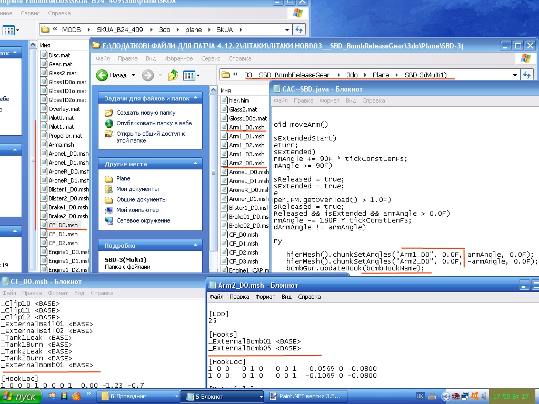This screenshot has width=539, height=404.
Task: Open the Избранное menu in the SBD-3 Explorer window
Action: click(178, 59)
